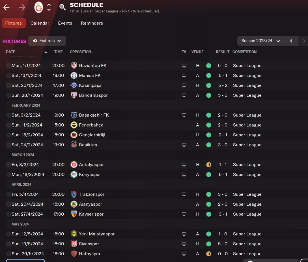Click the back navigation arrow
Screen dimensions: 308x262
pos(7,7)
